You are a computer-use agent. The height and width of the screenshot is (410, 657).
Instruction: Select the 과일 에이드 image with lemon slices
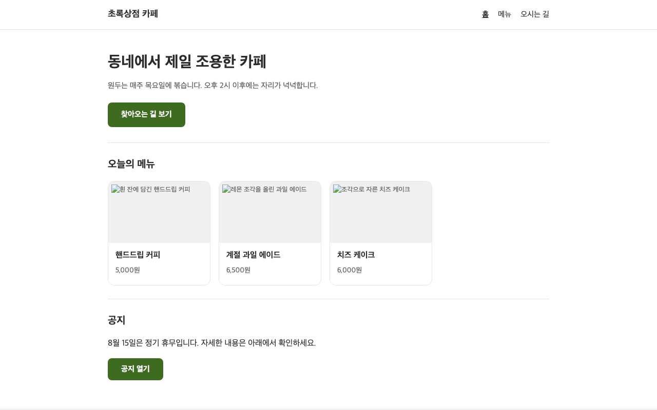click(x=270, y=212)
